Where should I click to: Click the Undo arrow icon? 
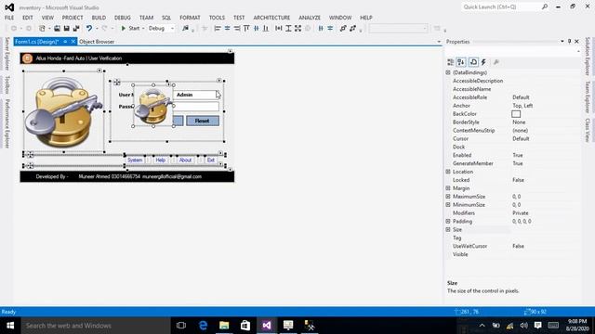(x=89, y=29)
